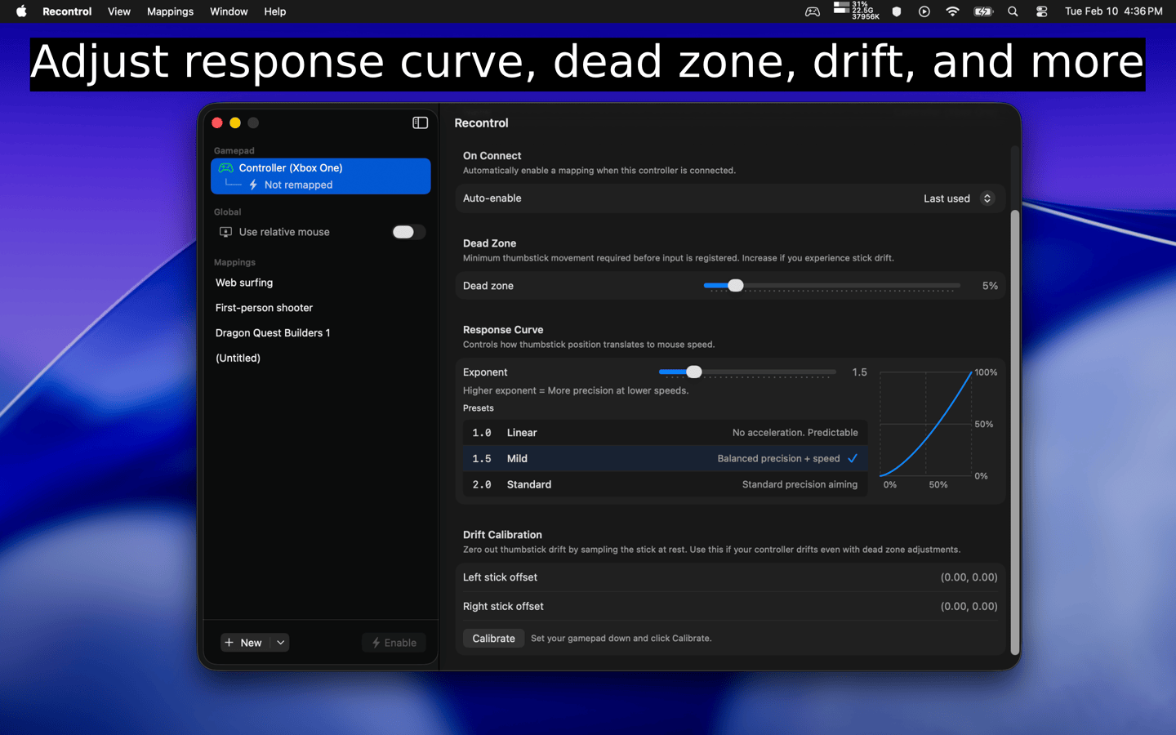
Task: Click the Calibrate button
Action: [493, 638]
